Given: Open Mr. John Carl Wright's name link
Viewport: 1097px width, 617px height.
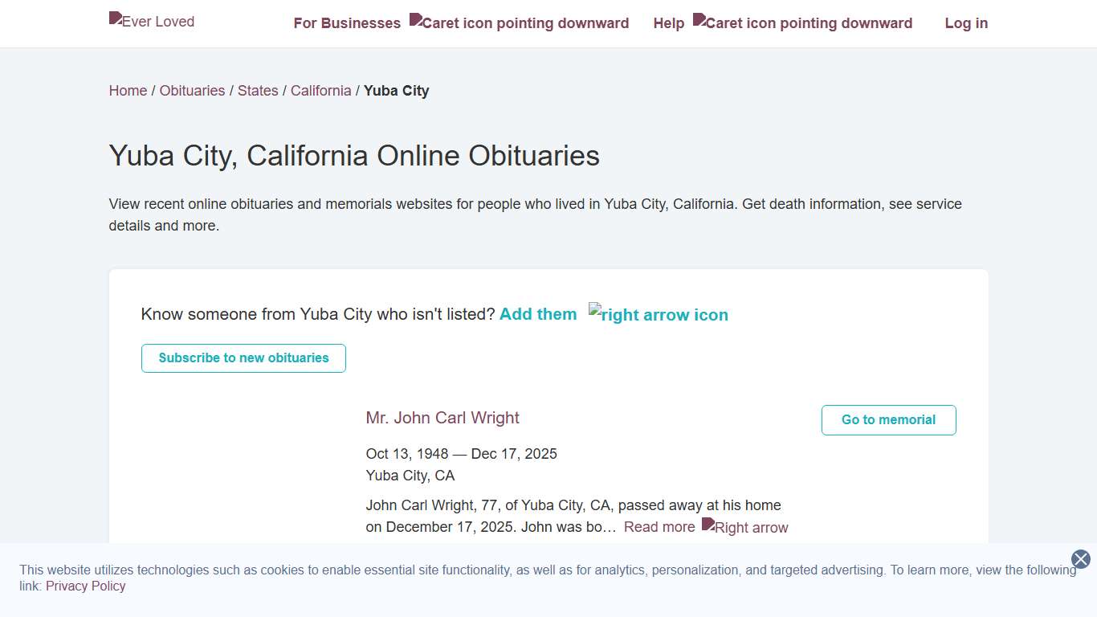Looking at the screenshot, I should (x=442, y=418).
